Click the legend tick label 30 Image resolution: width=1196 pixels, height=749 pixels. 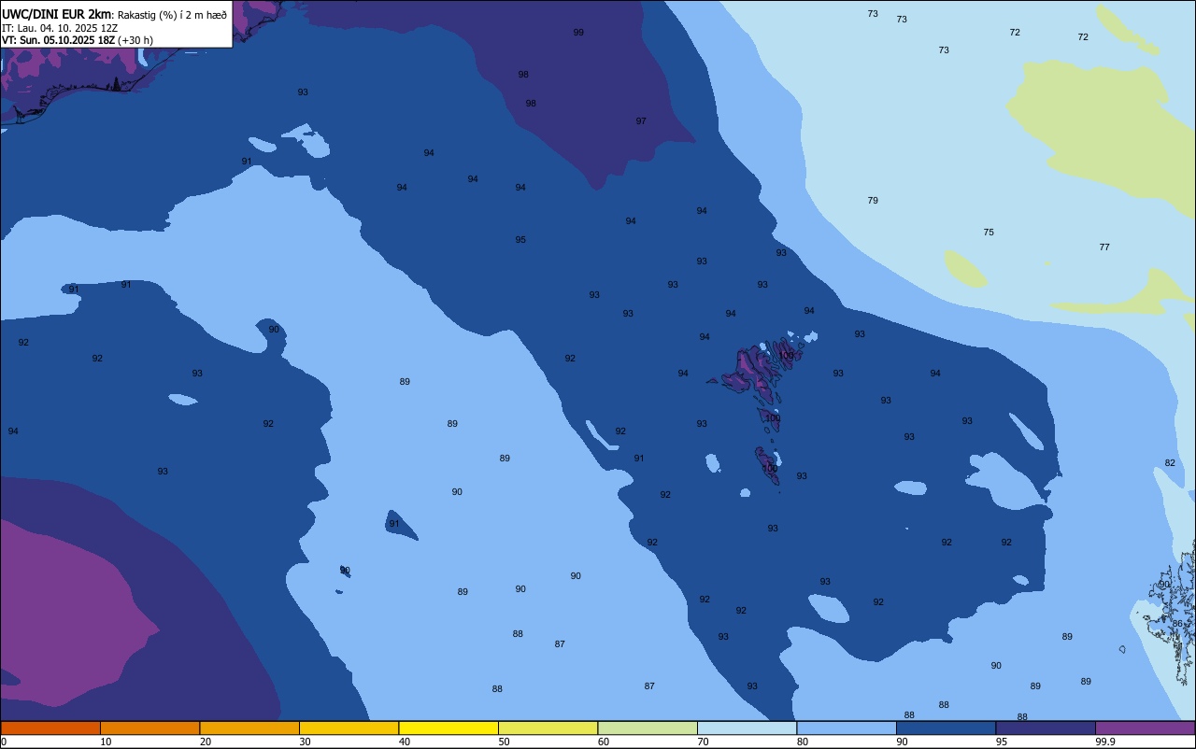(x=306, y=742)
